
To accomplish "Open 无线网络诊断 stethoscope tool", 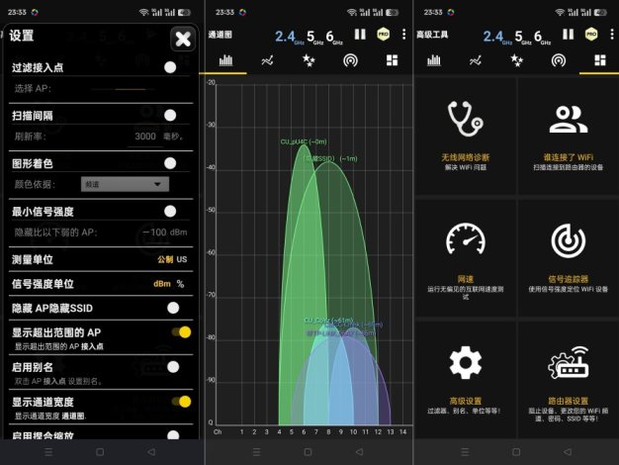I will tap(466, 136).
